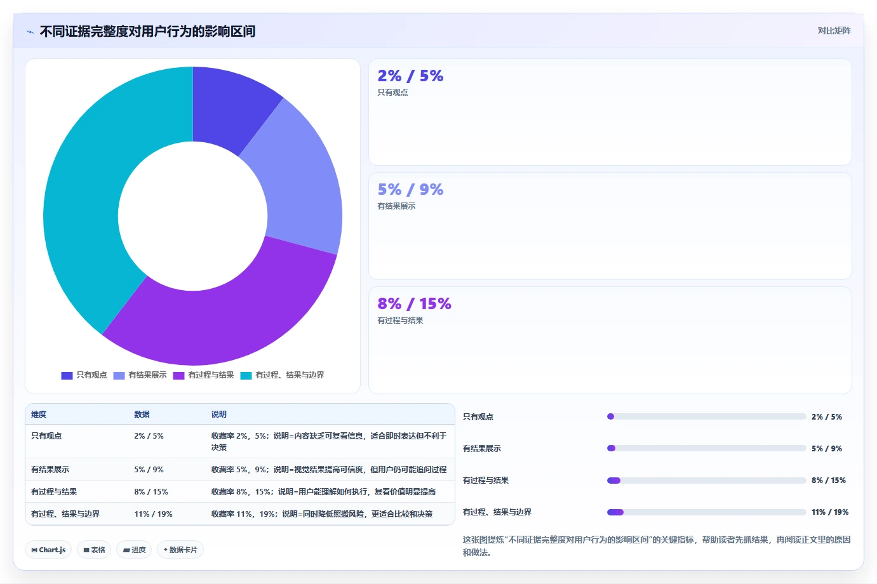Click the 8% / 15% table data cell
The height and width of the screenshot is (584, 877).
(151, 492)
